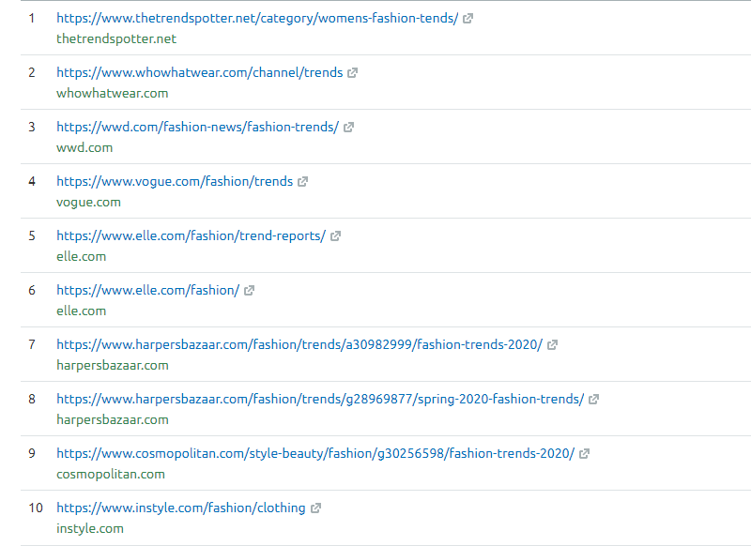Click the thetrendspotter.net domain text

point(116,39)
